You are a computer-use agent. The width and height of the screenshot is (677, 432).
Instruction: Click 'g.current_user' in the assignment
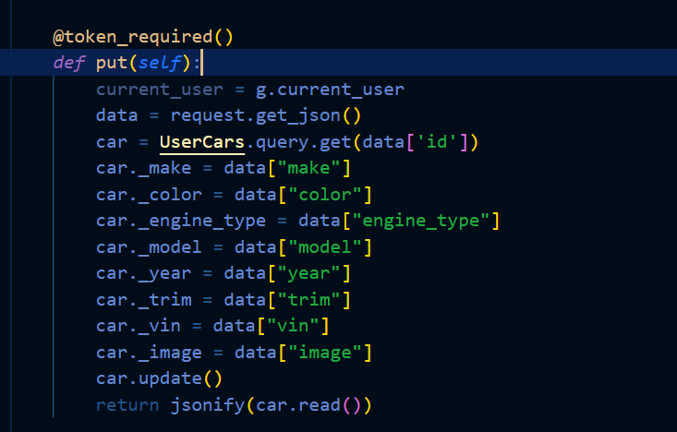[x=330, y=90]
